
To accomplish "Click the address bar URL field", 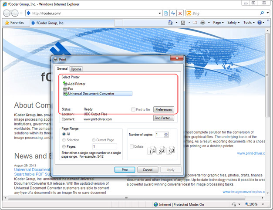I will [92, 13].
